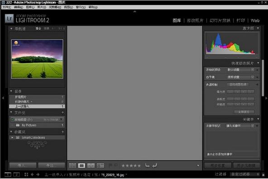Open the Library (图库) menu
Image resolution: width=268 pixels, height=179 pixels.
30,7
